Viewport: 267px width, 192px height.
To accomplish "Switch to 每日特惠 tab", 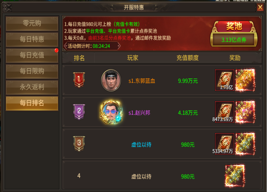I will point(32,40).
